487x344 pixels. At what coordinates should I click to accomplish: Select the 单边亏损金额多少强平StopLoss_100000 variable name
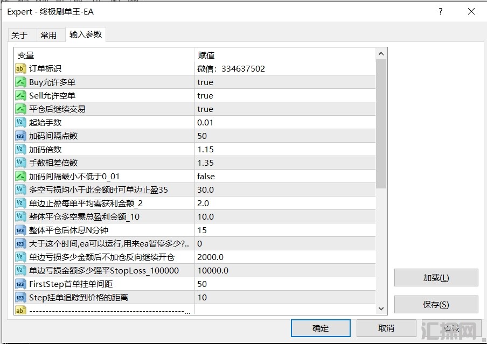[x=104, y=270]
